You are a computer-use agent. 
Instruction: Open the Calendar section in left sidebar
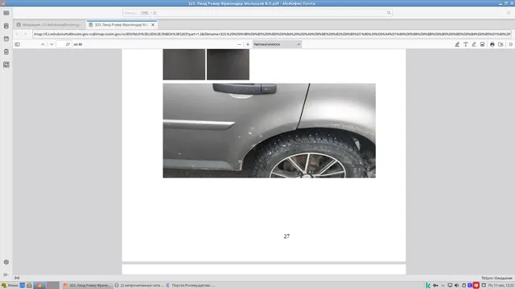[x=6, y=39]
